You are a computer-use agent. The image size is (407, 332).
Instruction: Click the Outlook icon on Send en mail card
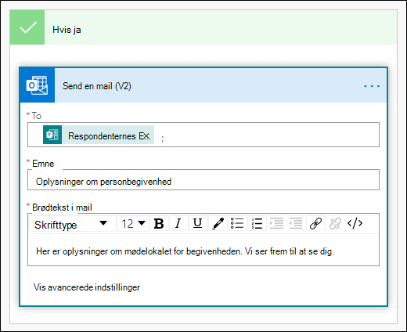[x=37, y=85]
